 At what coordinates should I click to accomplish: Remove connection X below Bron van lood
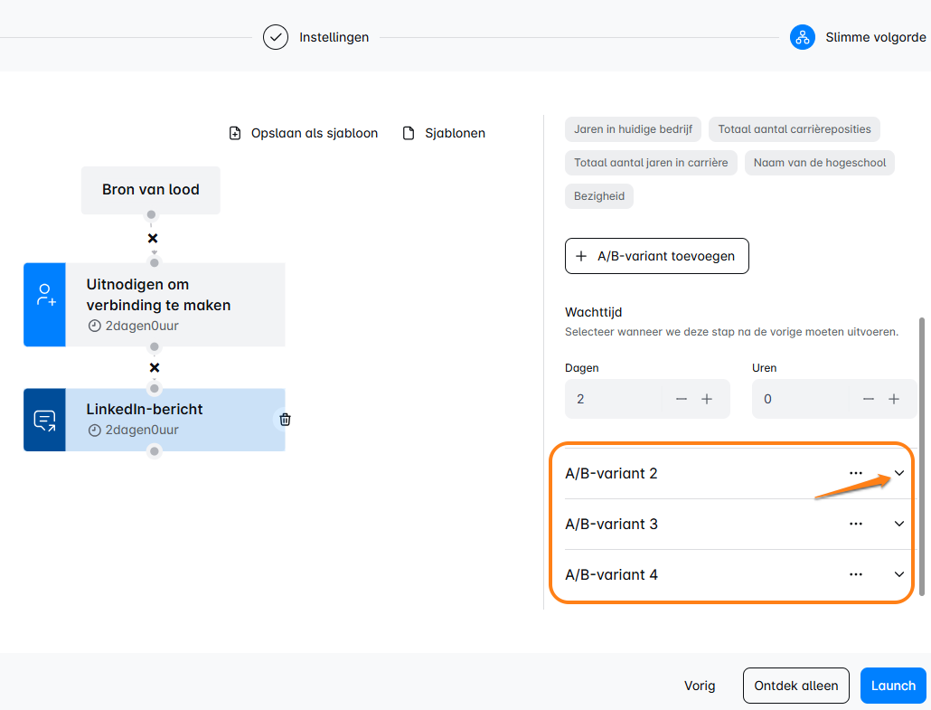[x=153, y=239]
